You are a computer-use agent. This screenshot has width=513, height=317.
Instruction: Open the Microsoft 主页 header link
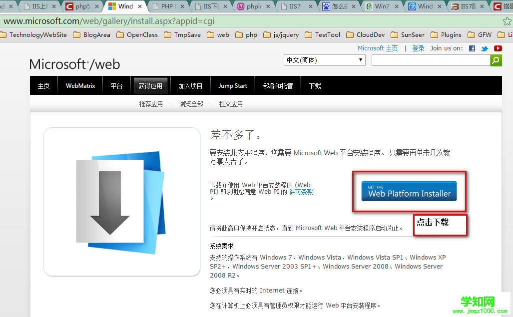378,48
